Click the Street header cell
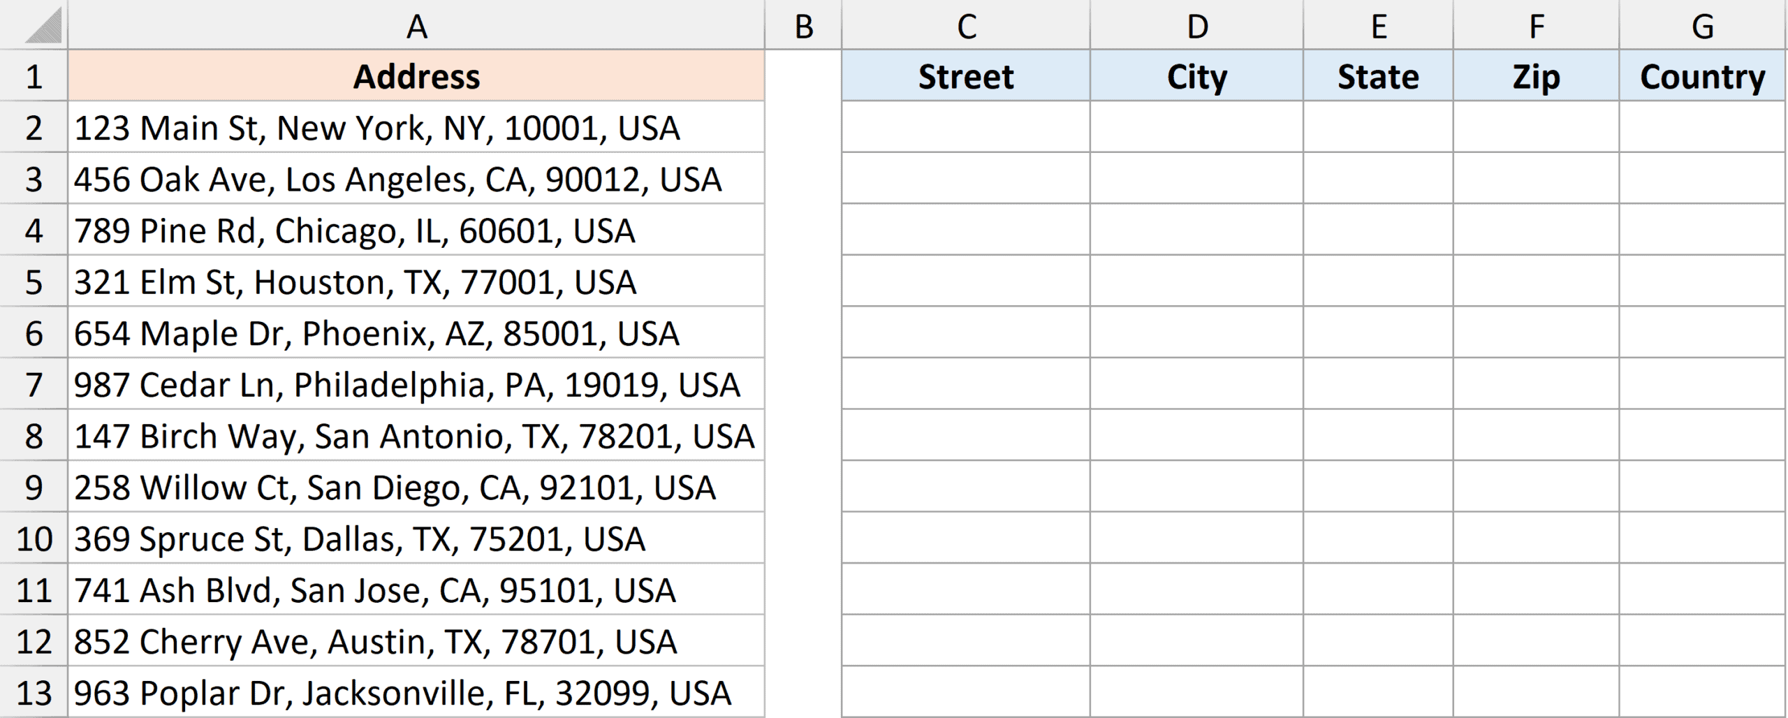This screenshot has height=718, width=1788. tap(966, 76)
